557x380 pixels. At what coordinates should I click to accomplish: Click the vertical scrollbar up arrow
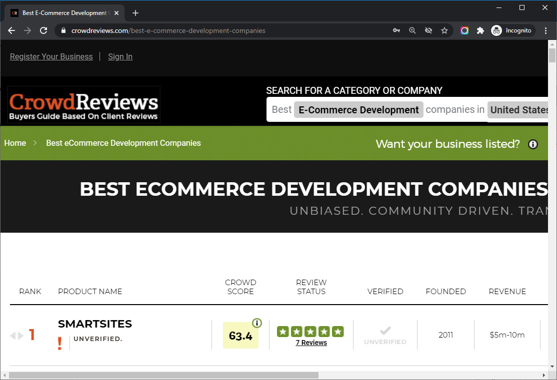click(x=552, y=44)
